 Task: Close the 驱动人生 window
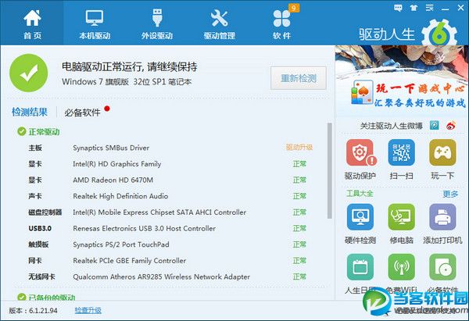click(460, 8)
